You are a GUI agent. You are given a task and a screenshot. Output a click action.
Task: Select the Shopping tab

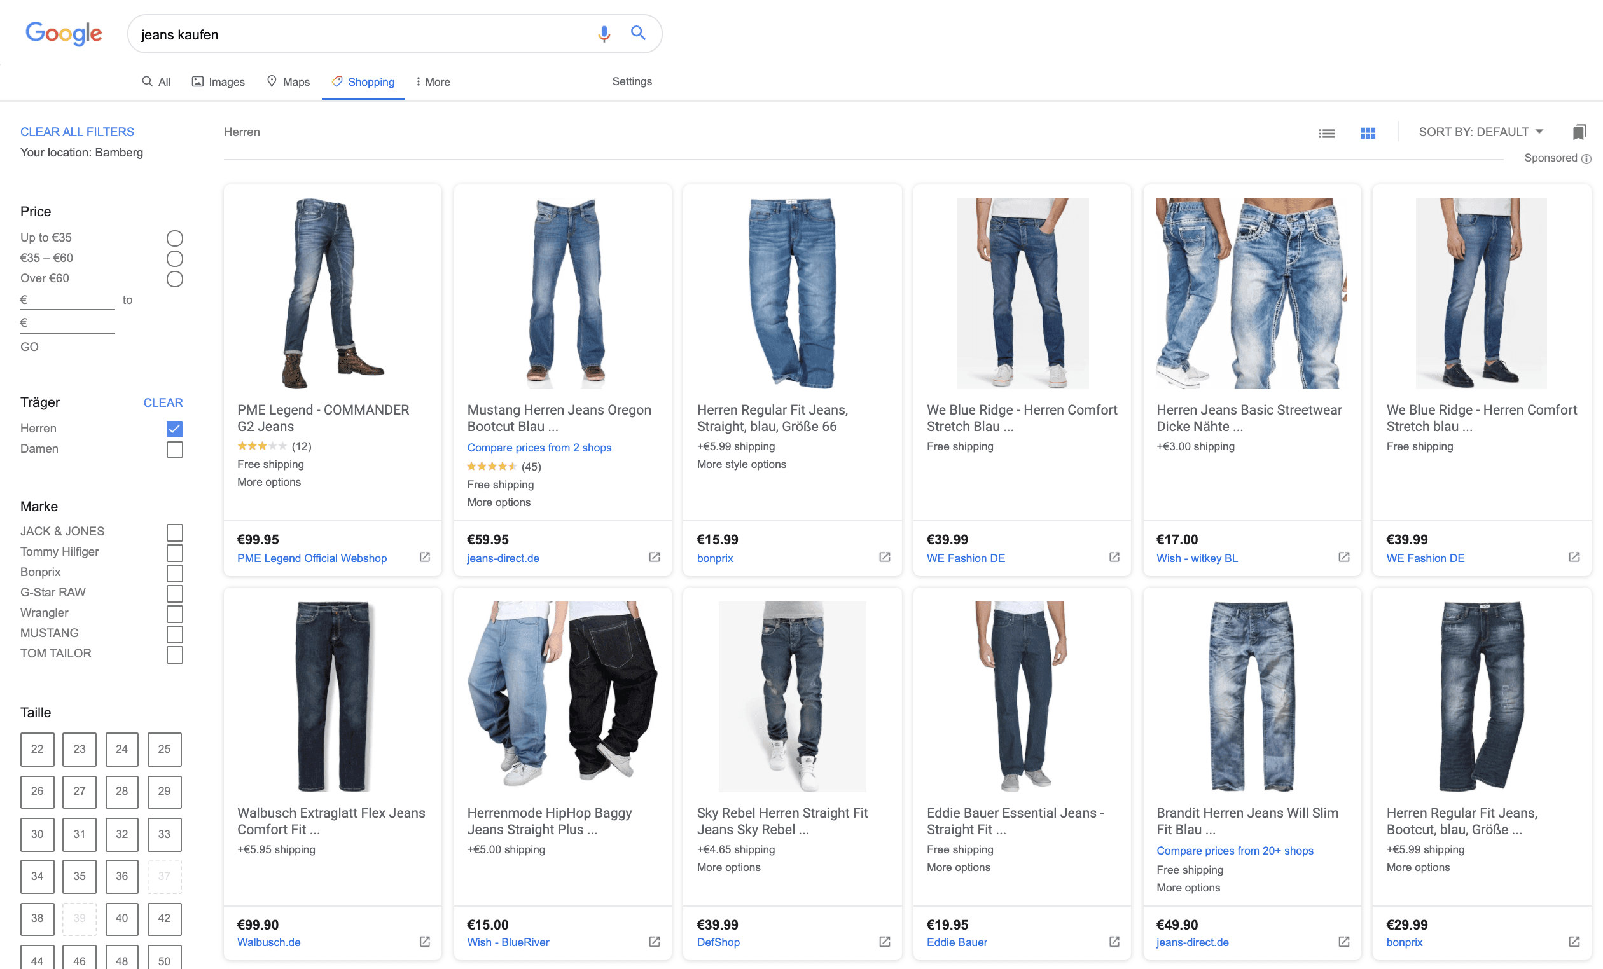click(x=363, y=82)
